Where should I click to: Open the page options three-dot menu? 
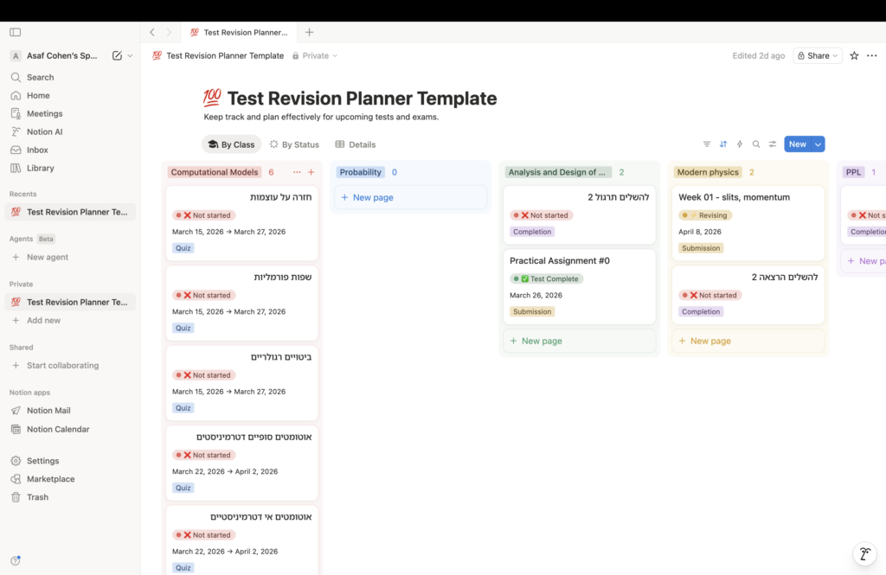[x=871, y=55]
